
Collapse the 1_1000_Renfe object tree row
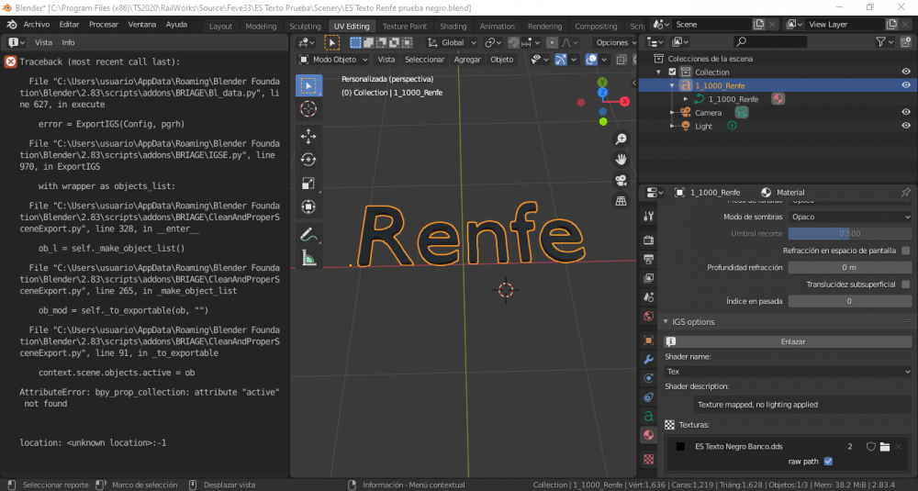[672, 86]
